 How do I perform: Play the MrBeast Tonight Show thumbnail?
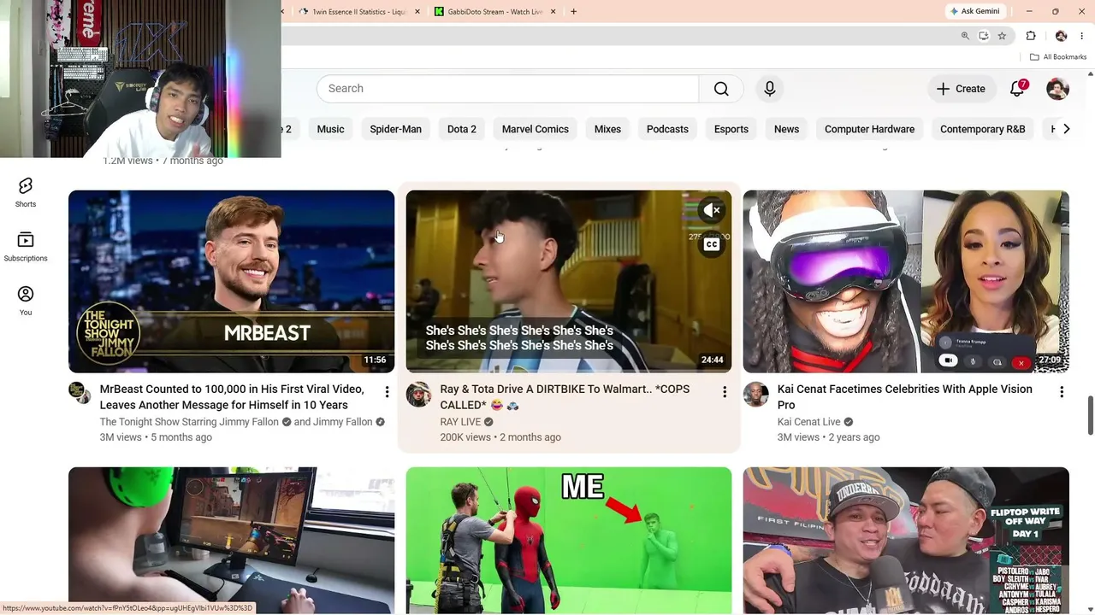232,281
